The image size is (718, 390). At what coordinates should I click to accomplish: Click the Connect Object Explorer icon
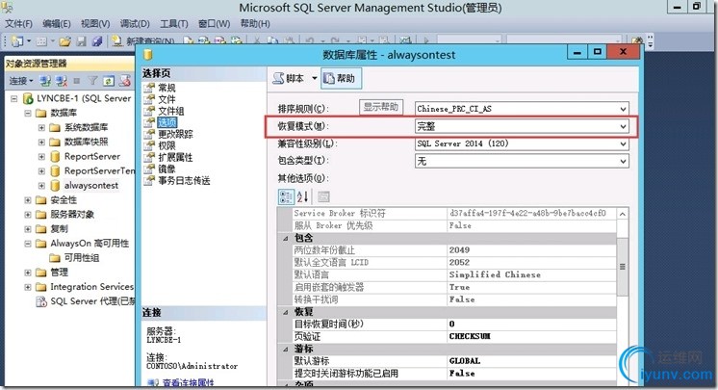click(x=45, y=81)
